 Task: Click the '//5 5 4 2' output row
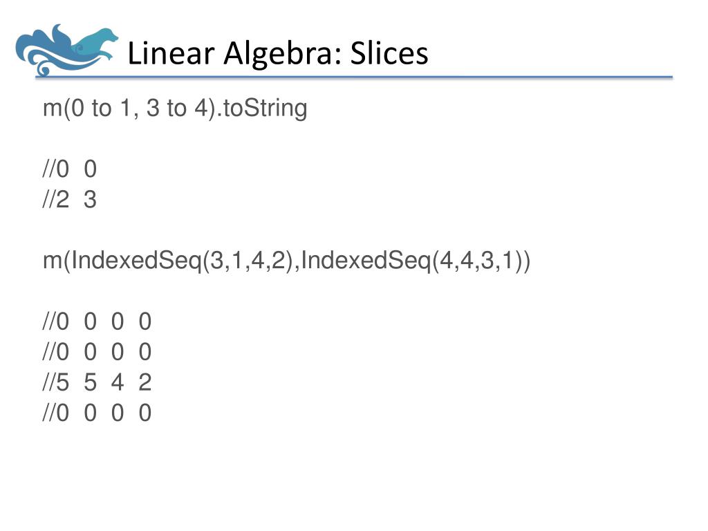97,382
